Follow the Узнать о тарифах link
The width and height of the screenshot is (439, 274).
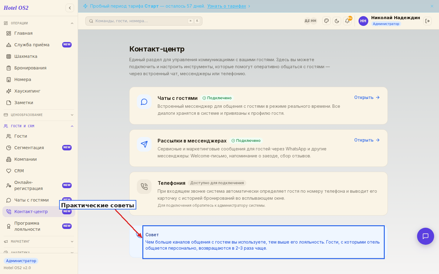click(x=227, y=6)
